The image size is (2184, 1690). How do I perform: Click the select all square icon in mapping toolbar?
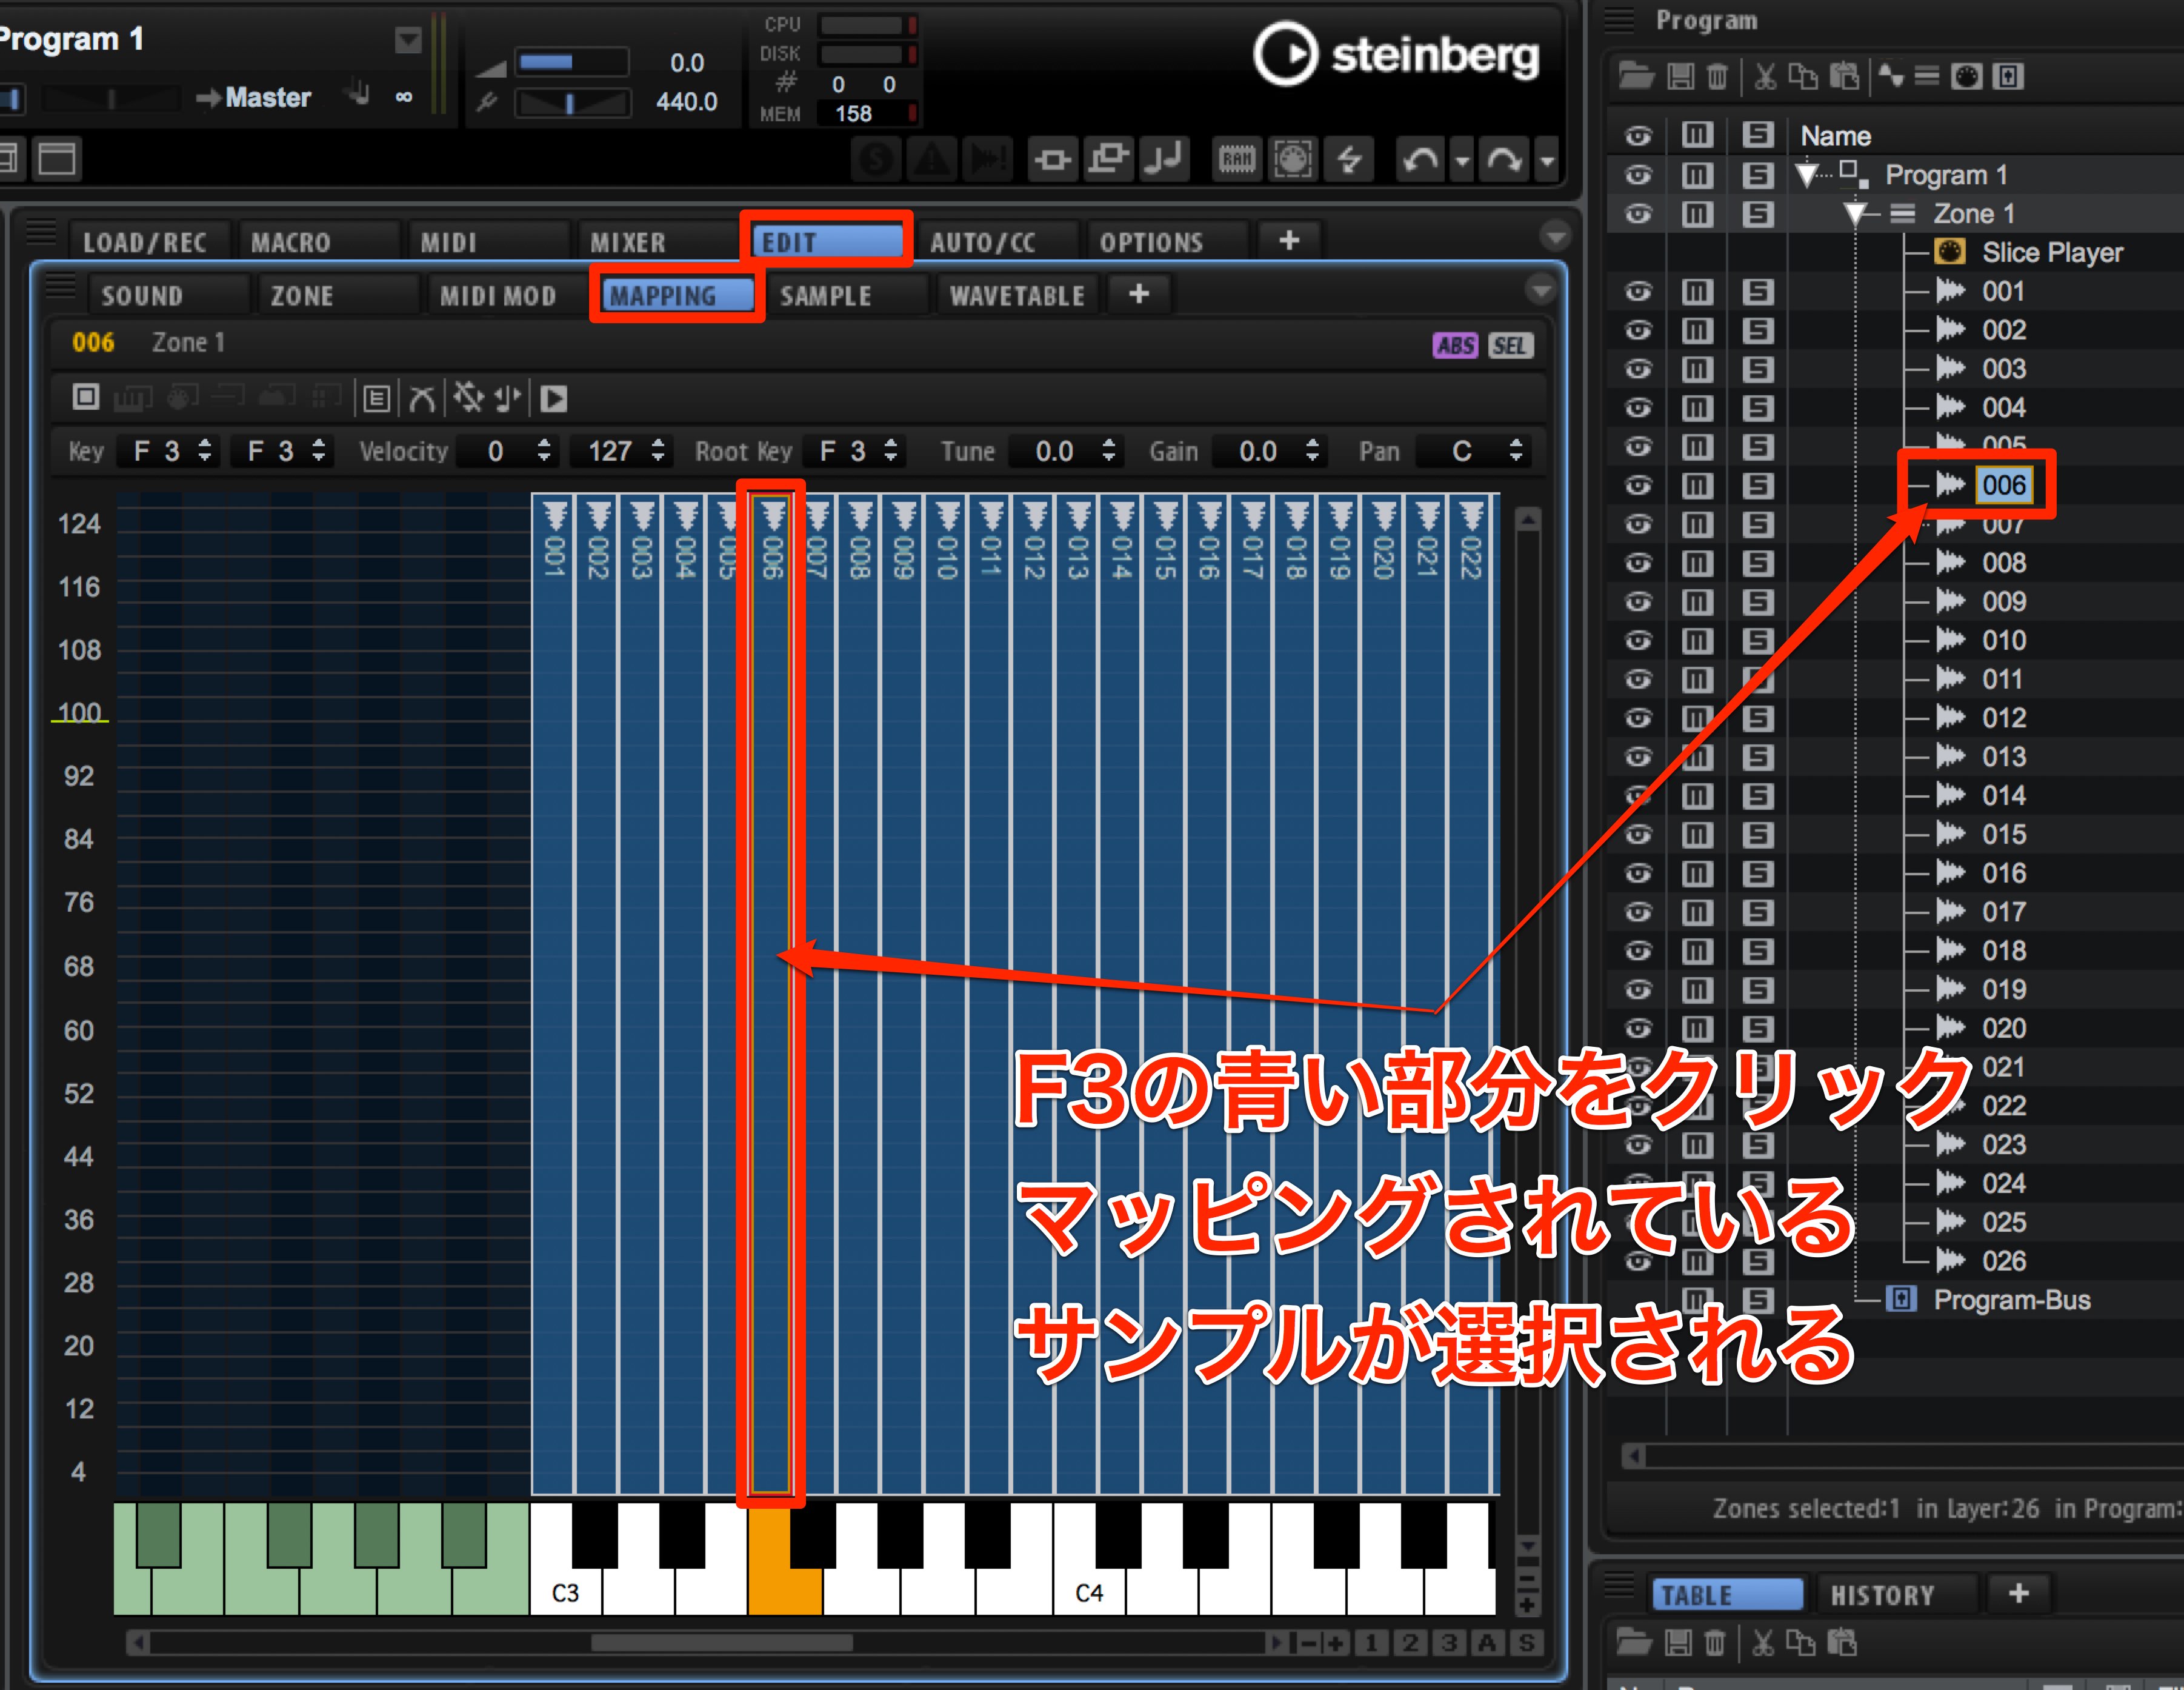86,397
